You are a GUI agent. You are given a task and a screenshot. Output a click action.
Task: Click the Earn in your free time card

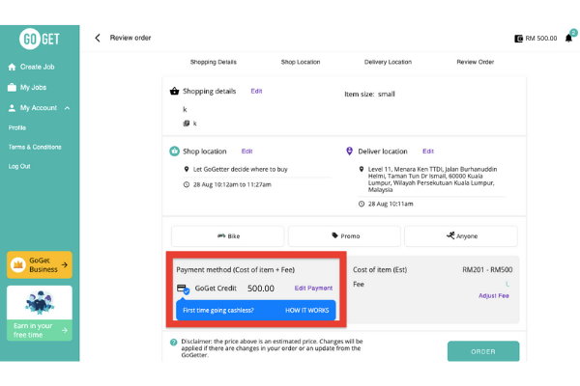[x=40, y=314]
